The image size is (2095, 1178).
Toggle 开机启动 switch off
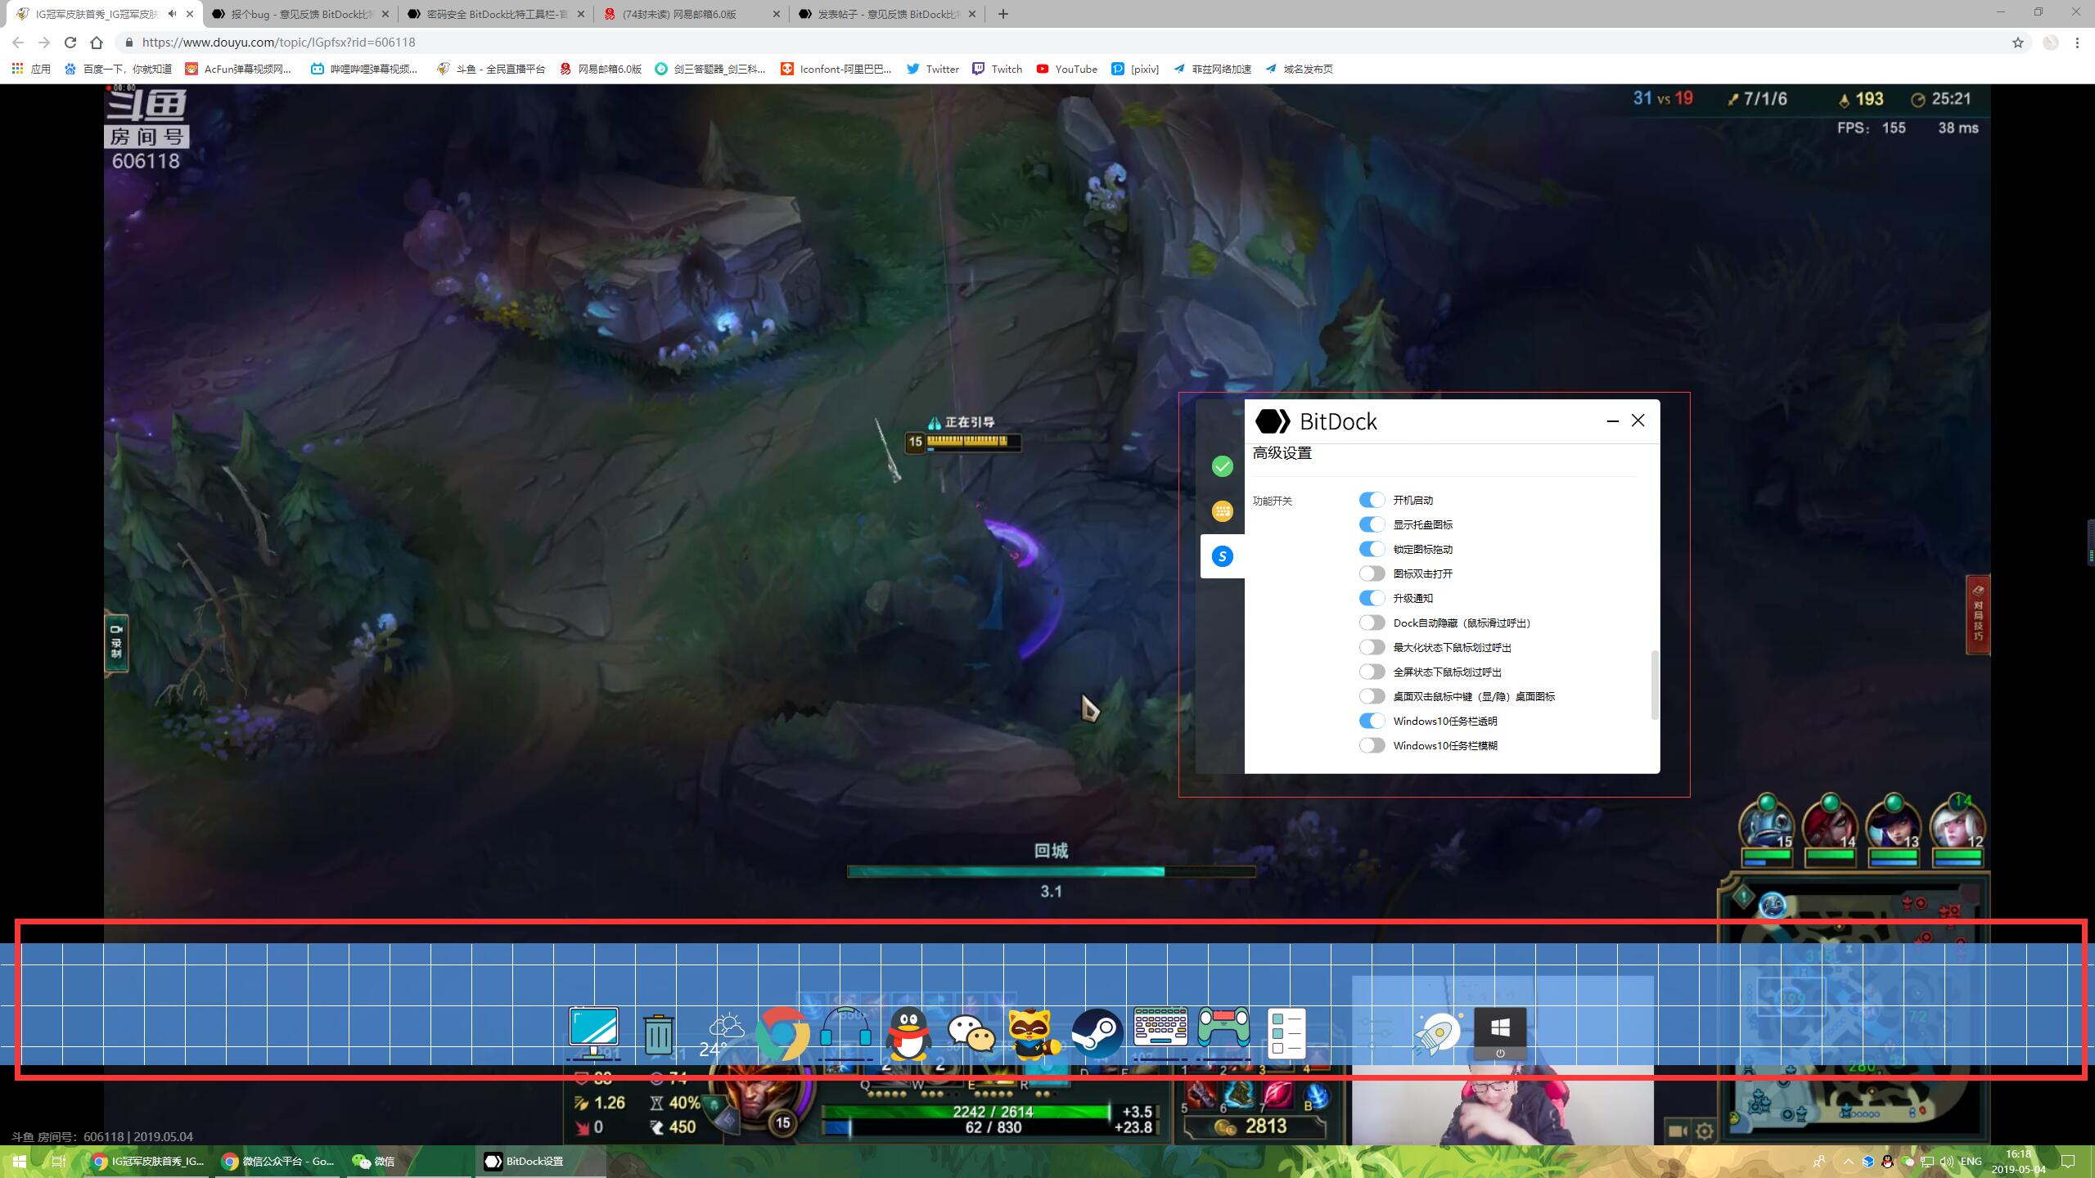point(1372,500)
